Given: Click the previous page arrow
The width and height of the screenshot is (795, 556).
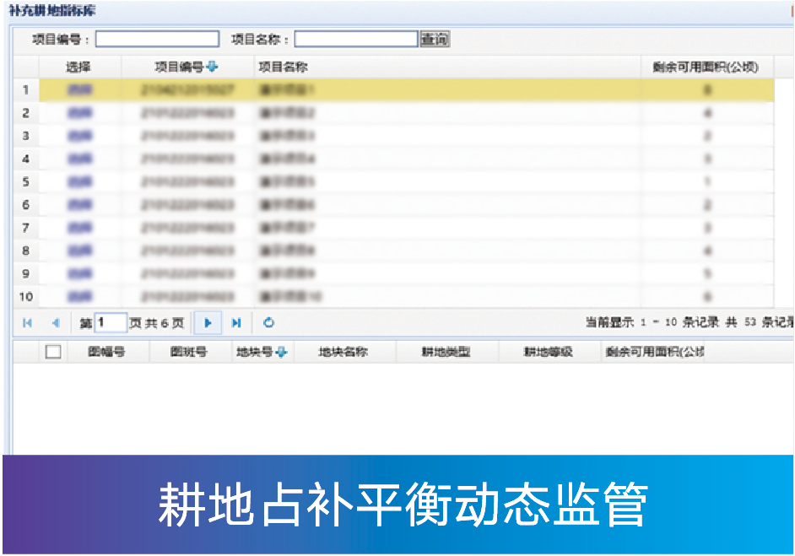Looking at the screenshot, I should (x=56, y=323).
